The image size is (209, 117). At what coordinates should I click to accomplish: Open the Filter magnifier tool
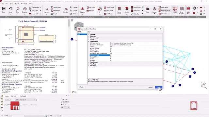click(18, 9)
